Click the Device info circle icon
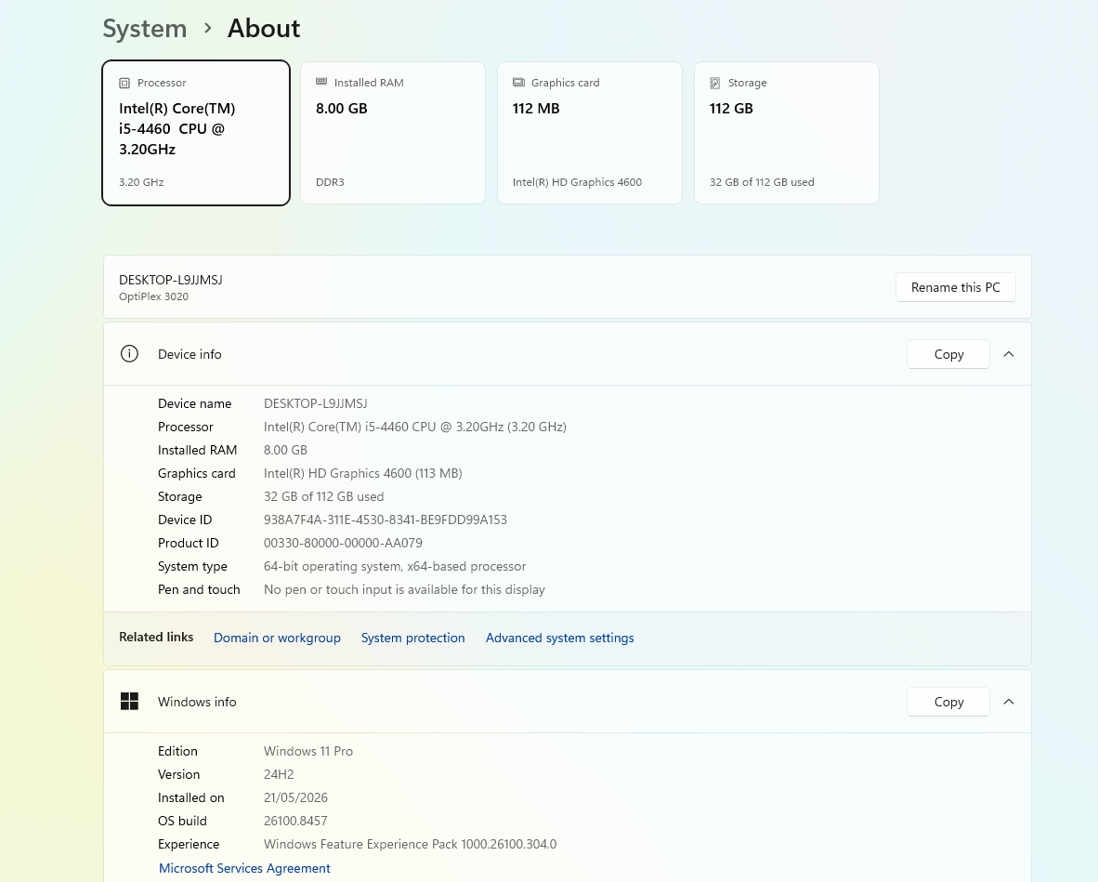Viewport: 1098px width, 882px height. [129, 354]
